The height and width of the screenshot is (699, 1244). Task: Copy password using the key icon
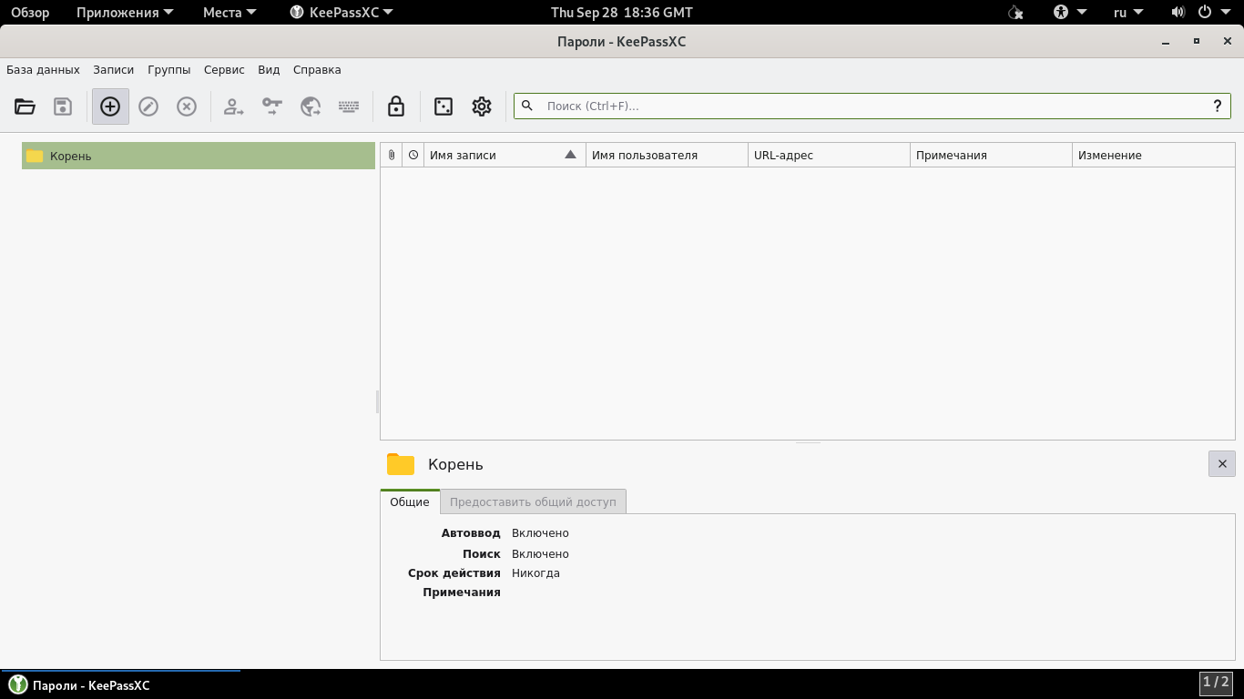[272, 106]
